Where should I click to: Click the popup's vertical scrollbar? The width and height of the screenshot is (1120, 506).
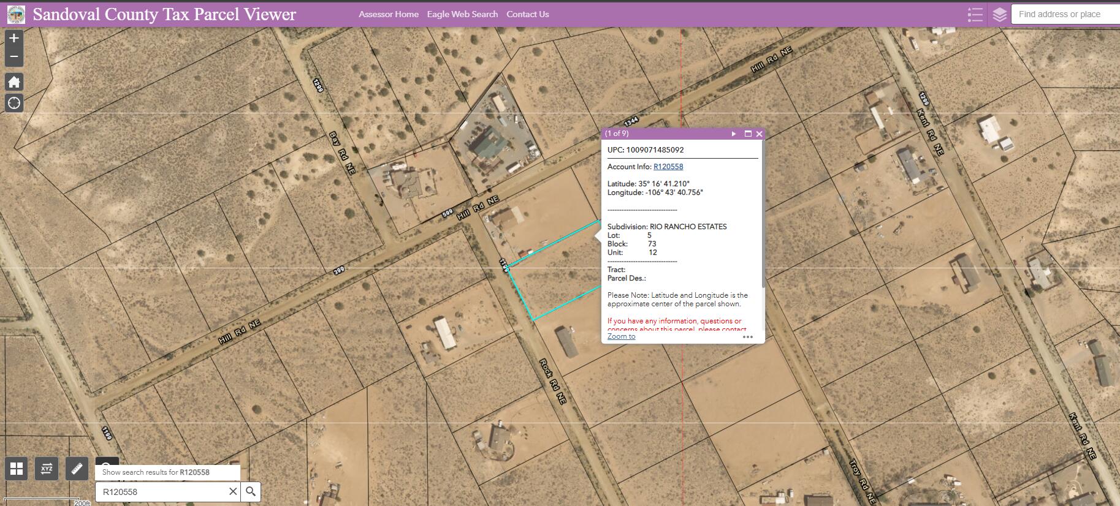point(763,214)
